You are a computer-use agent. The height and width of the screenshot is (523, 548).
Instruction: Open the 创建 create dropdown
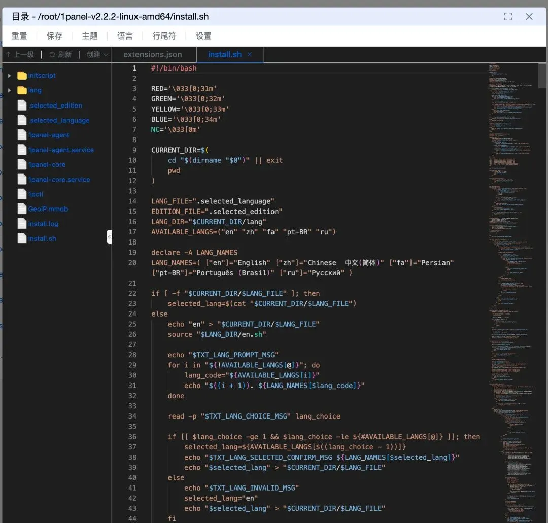[x=97, y=54]
